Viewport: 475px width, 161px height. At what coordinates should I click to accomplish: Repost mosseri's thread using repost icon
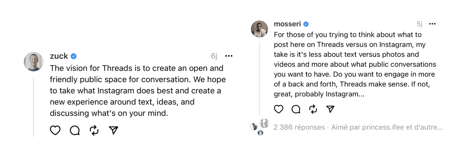[313, 109]
